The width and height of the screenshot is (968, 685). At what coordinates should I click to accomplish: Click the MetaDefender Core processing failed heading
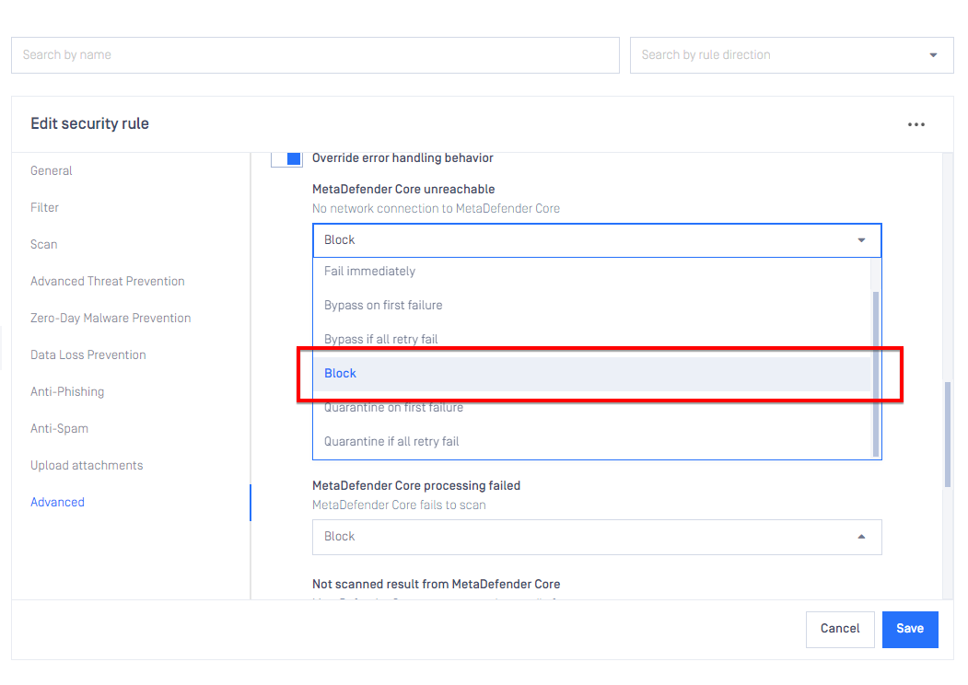click(x=416, y=486)
